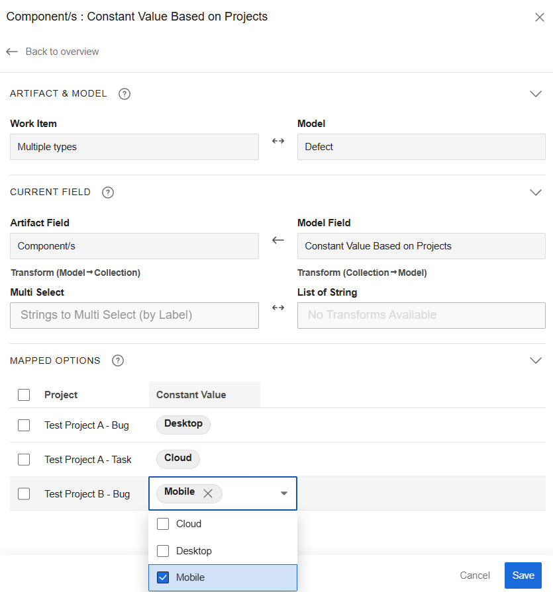Open the Multi Select transform field
Screen dimensions: 553x592
134,316
